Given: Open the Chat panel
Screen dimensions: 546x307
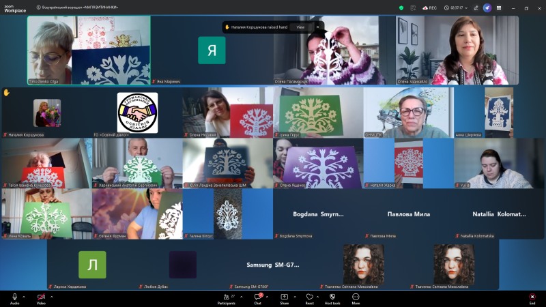Looking at the screenshot, I should coord(258,297).
